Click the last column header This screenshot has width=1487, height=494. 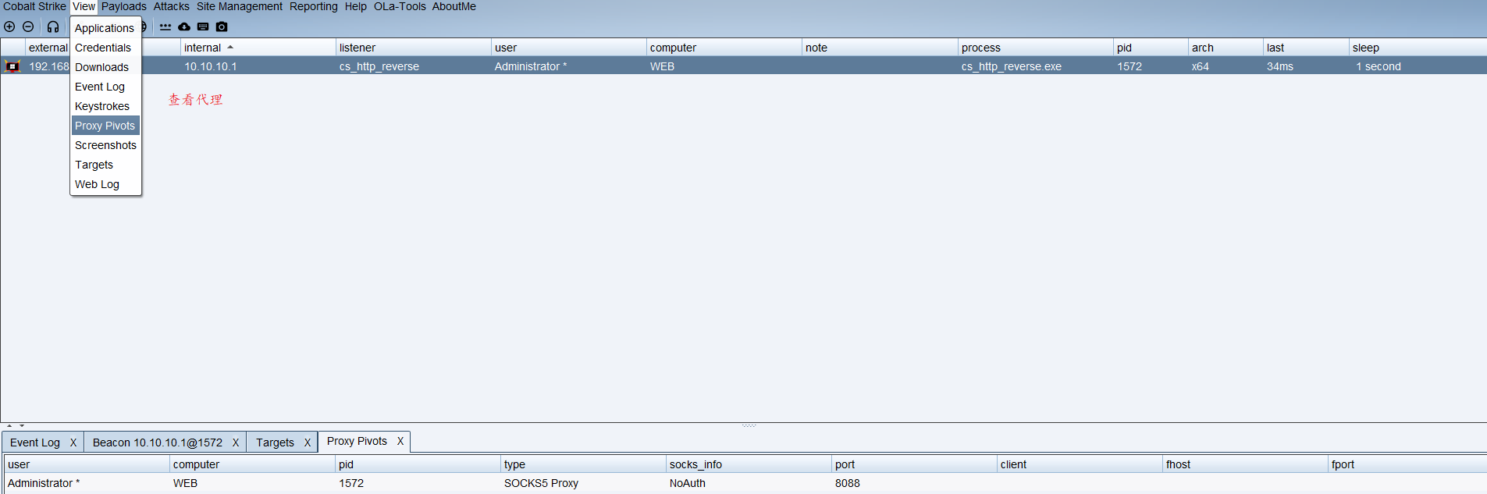click(x=1306, y=48)
